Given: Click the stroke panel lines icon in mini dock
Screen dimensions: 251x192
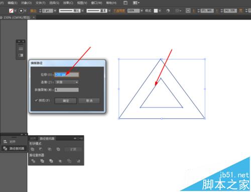Looking at the screenshot, I should coord(21,49).
